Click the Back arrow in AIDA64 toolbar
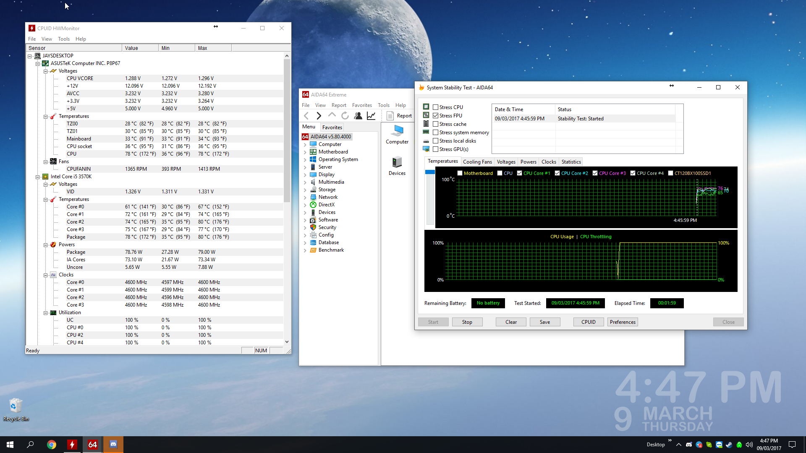The height and width of the screenshot is (453, 806). [x=306, y=116]
